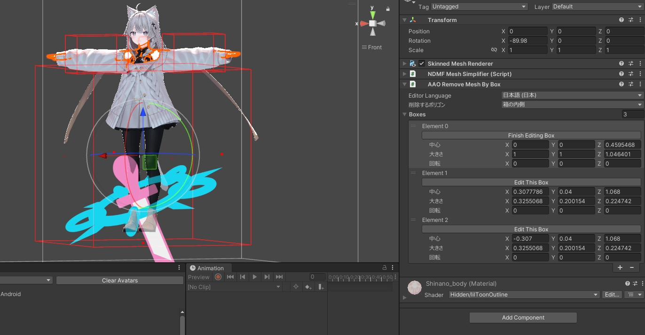Open Transform component help reference
Screen dimensions: 645x335
tap(621, 20)
